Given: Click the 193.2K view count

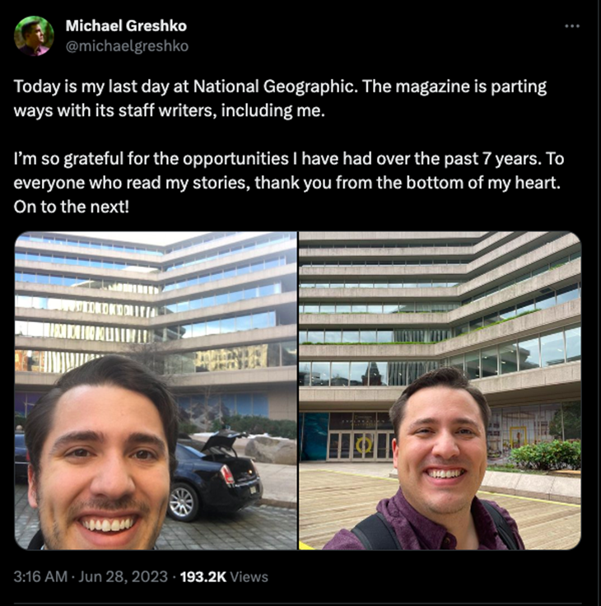Looking at the screenshot, I should pos(203,576).
